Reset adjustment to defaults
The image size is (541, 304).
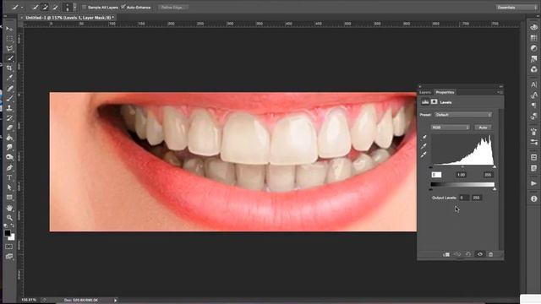point(468,254)
